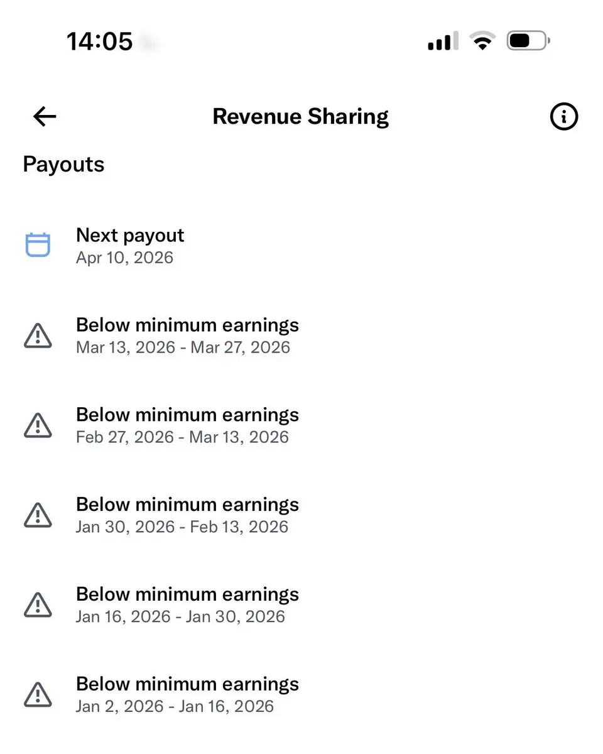Tap the Revenue Sharing page title
This screenshot has height=754, width=603.
pos(300,117)
